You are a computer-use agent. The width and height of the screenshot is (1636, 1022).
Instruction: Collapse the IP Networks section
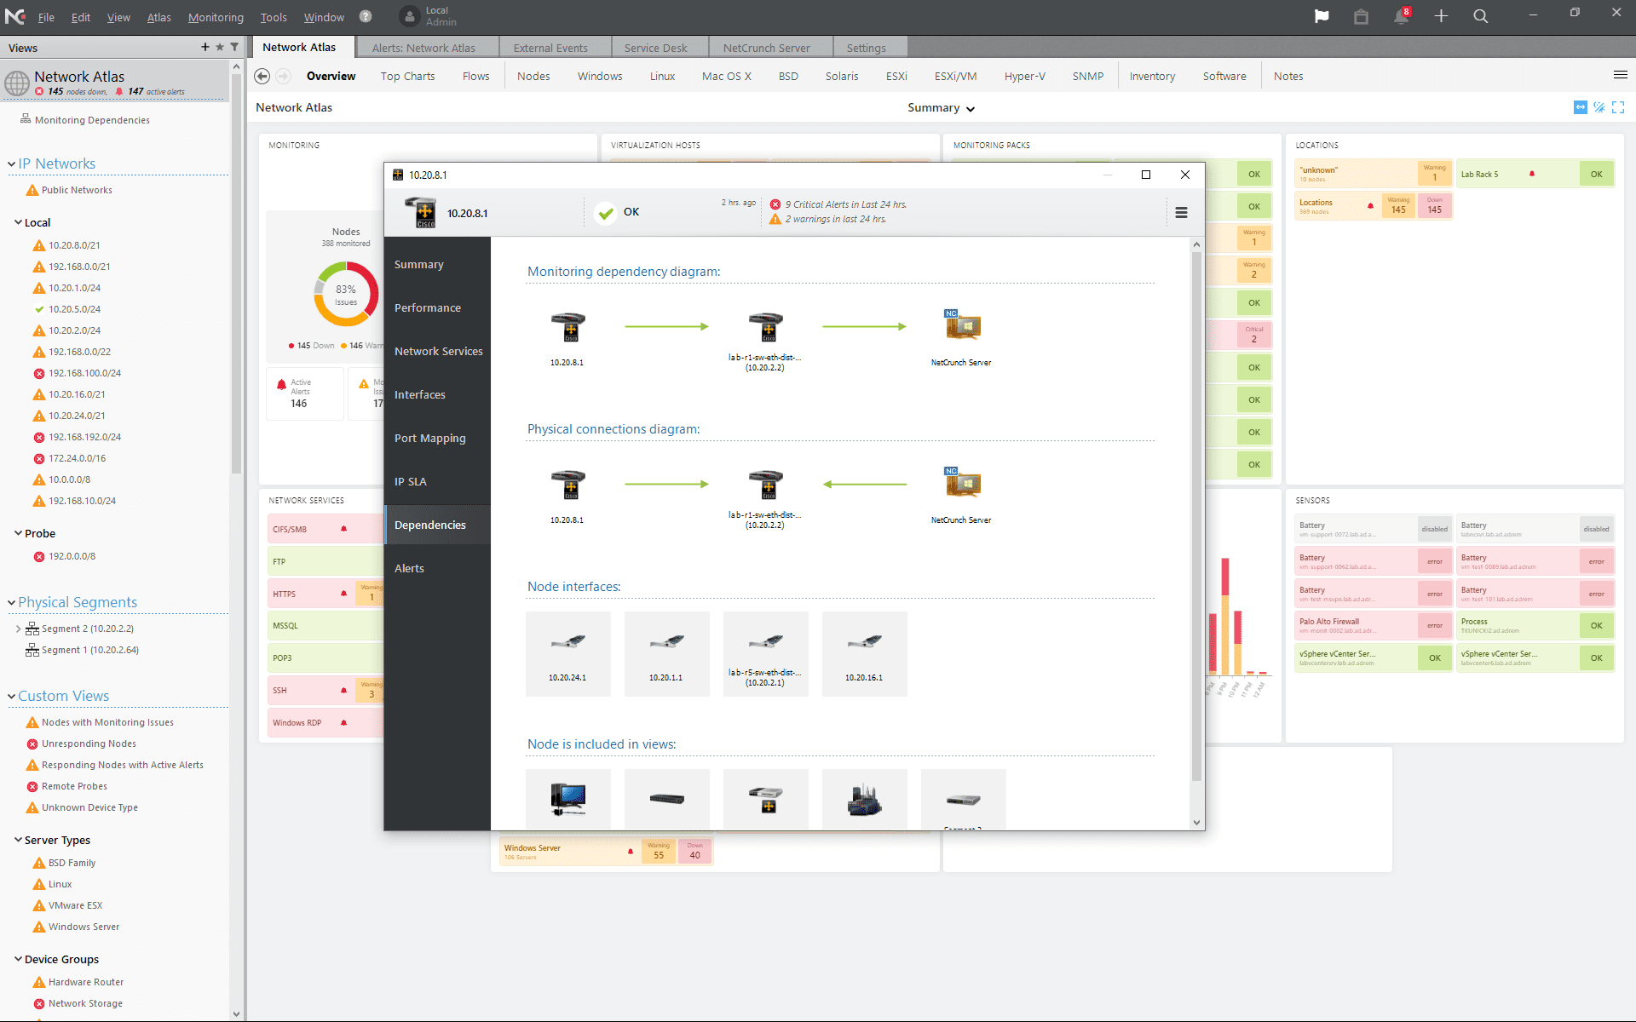click(x=12, y=164)
